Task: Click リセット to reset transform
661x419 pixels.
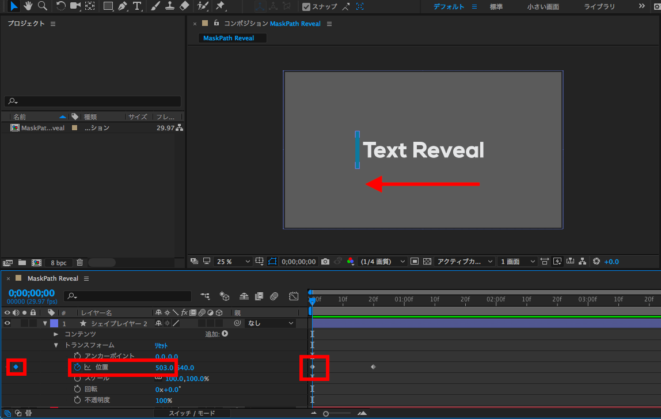Action: click(x=161, y=345)
